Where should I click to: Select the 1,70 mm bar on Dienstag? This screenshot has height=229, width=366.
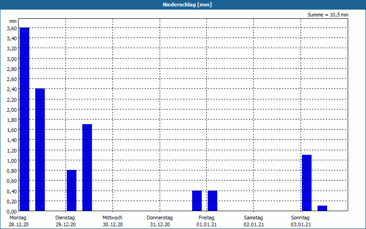(87, 168)
